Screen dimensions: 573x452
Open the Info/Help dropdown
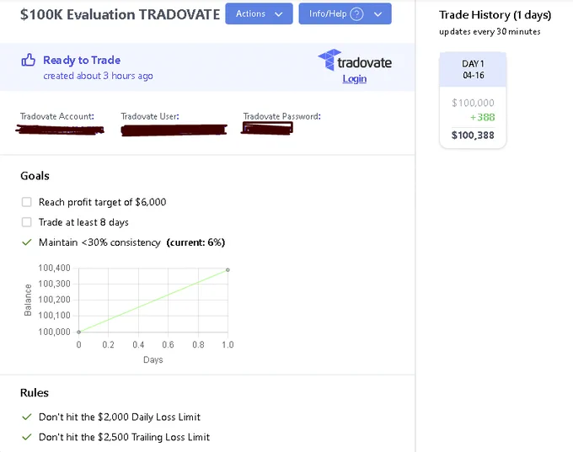345,13
